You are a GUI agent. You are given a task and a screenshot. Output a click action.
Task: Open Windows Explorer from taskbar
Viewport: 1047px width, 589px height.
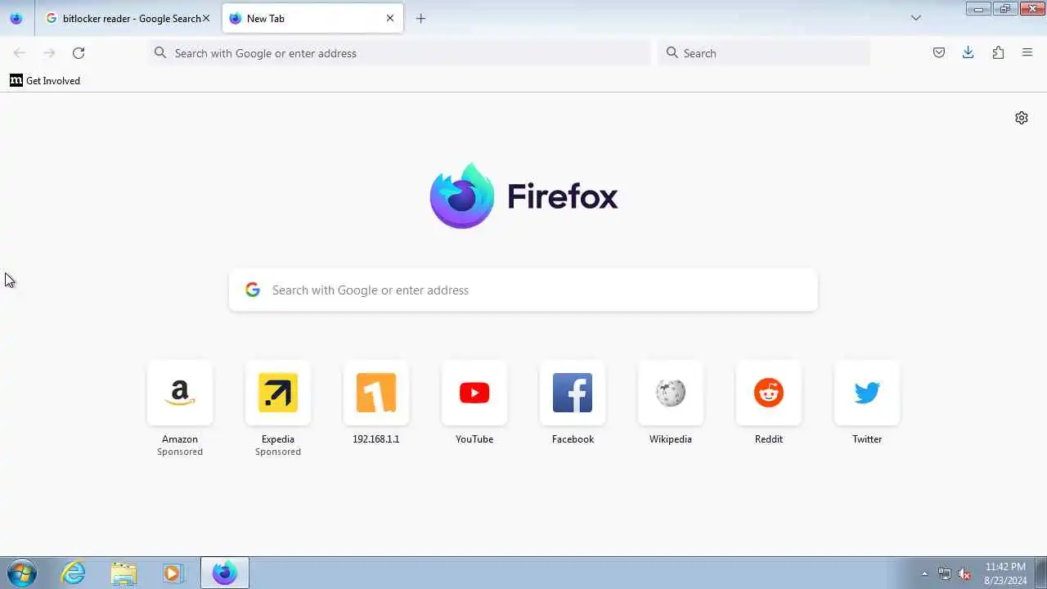pos(124,573)
